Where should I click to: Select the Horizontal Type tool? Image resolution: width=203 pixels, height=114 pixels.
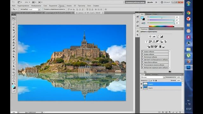pos(14,63)
